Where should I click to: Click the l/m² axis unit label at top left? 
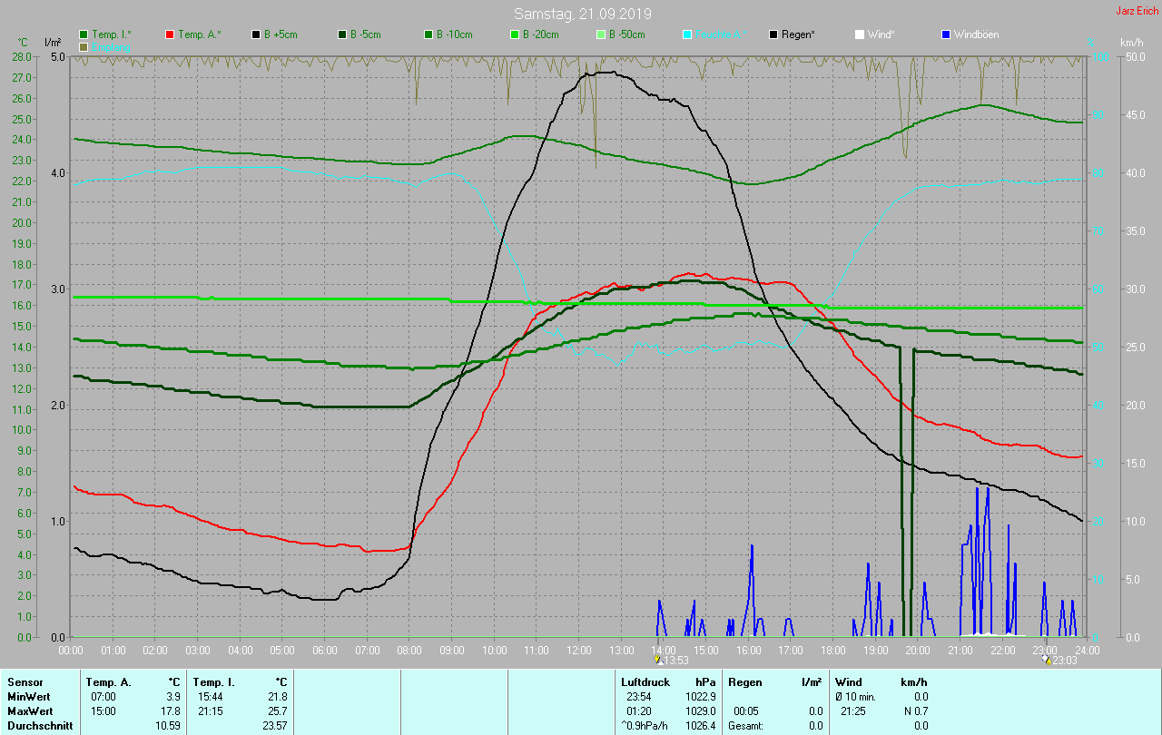[x=54, y=43]
